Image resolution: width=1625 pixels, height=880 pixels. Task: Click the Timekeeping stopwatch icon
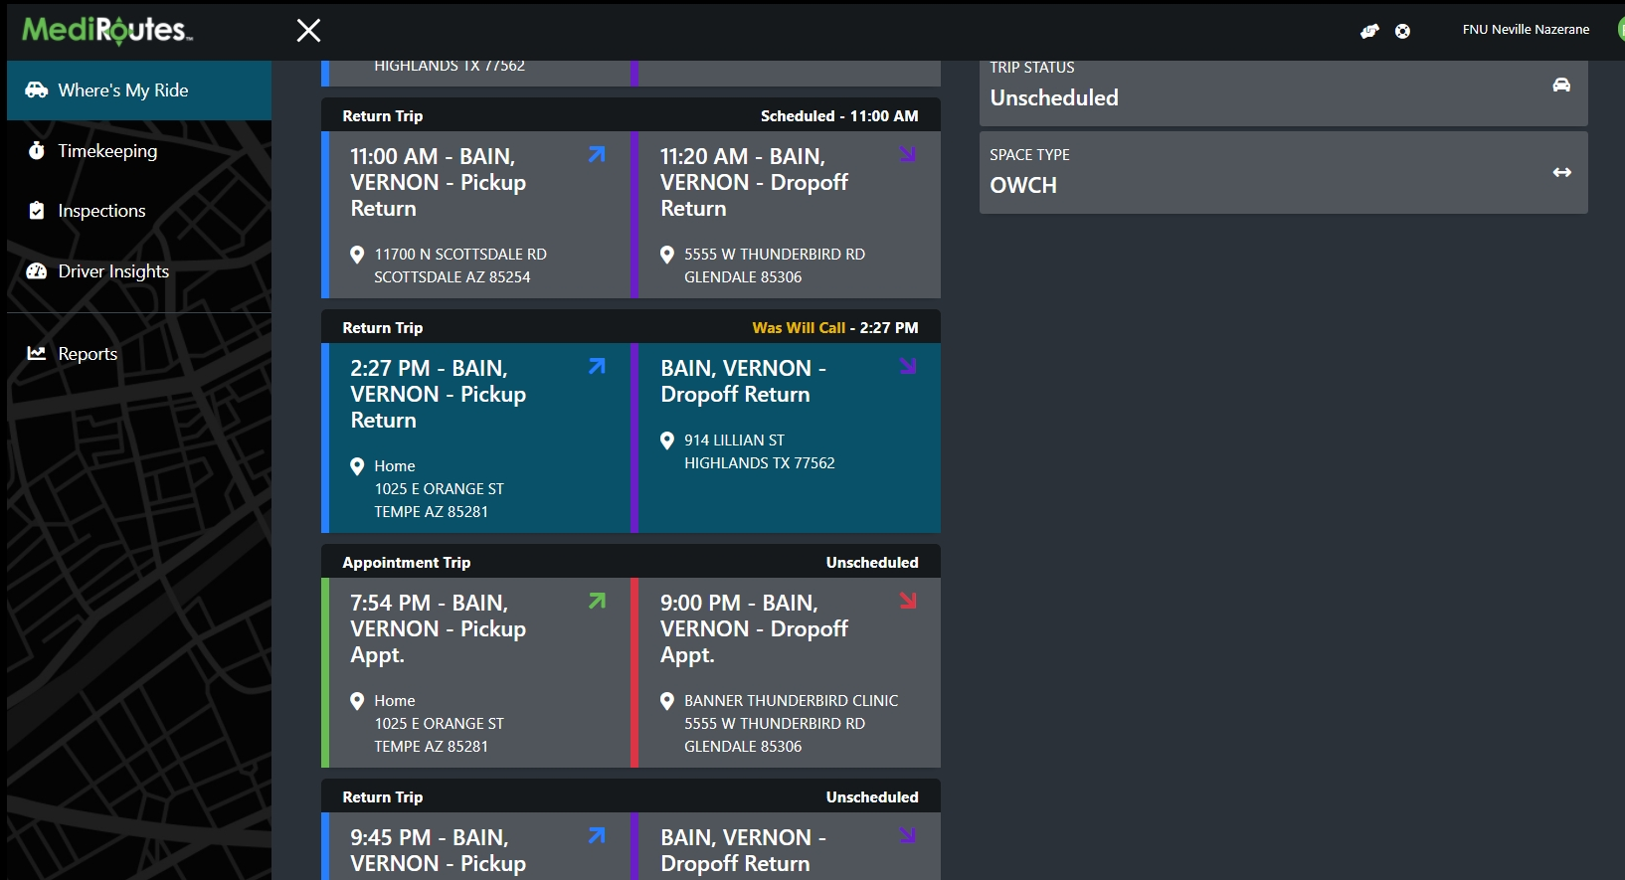coord(37,151)
